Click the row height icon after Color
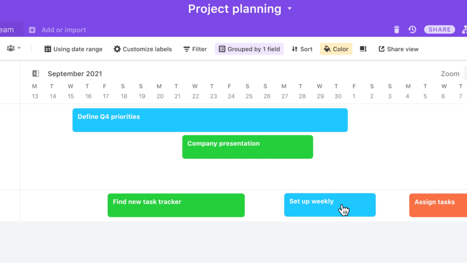The height and width of the screenshot is (263, 467). pyautogui.click(x=363, y=49)
